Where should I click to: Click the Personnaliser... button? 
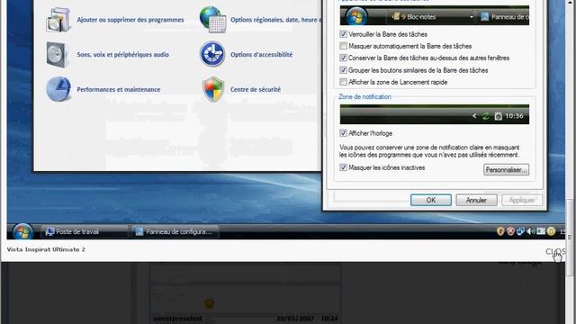[506, 170]
